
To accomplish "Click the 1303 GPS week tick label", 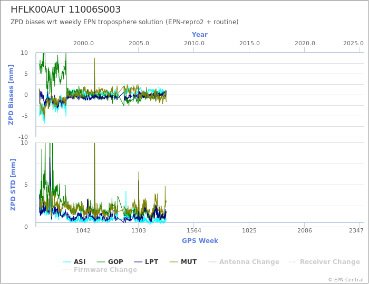I will (138, 230).
